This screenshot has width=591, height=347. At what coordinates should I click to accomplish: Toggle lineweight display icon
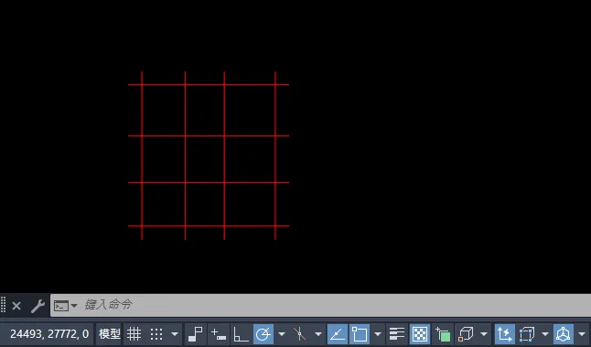click(x=397, y=334)
